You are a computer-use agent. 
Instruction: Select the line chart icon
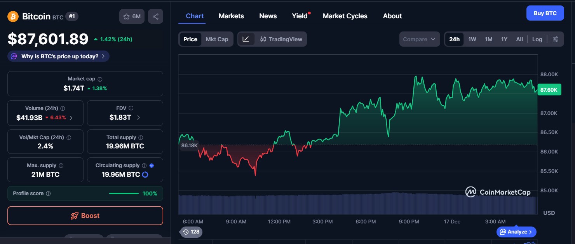pyautogui.click(x=246, y=39)
